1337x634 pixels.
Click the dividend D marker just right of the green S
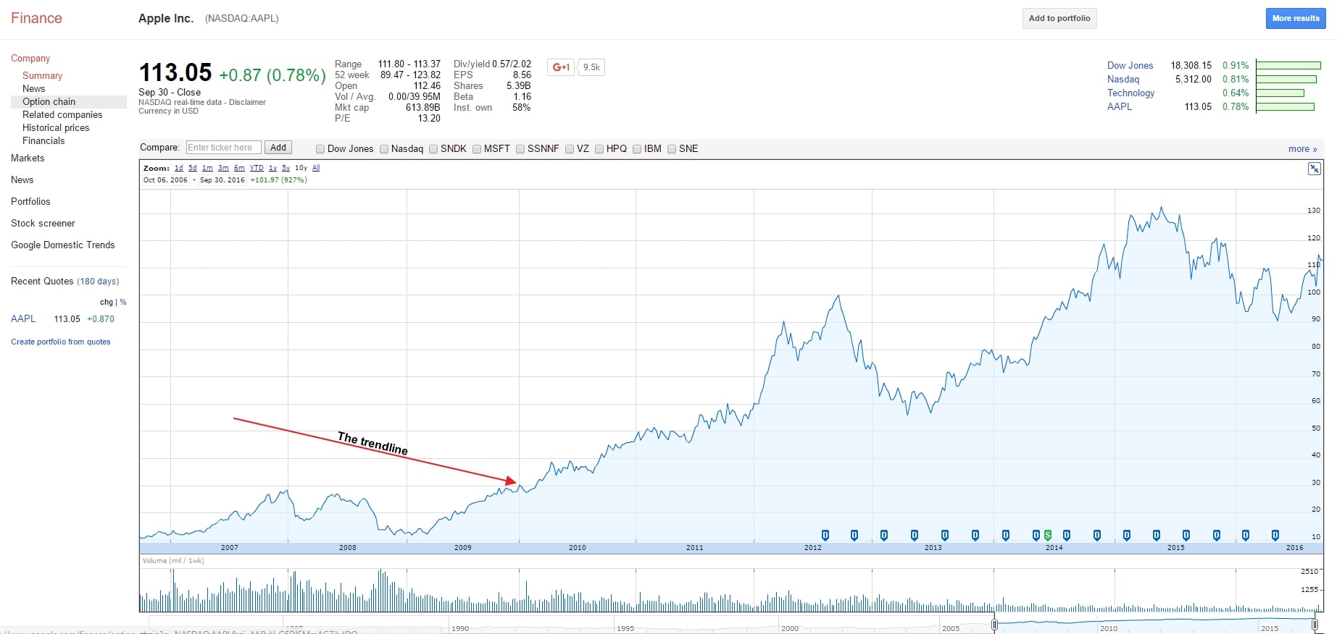pyautogui.click(x=1067, y=536)
